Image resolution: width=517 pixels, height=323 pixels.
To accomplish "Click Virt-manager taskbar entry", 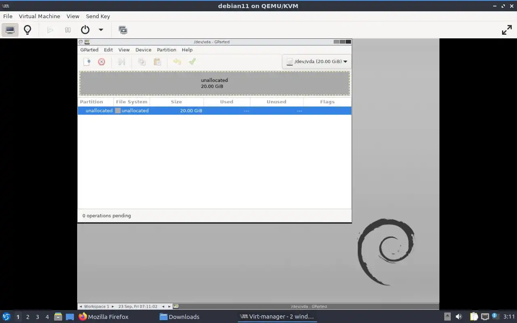I will point(277,317).
